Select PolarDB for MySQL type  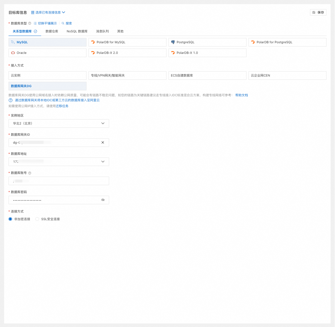click(127, 42)
